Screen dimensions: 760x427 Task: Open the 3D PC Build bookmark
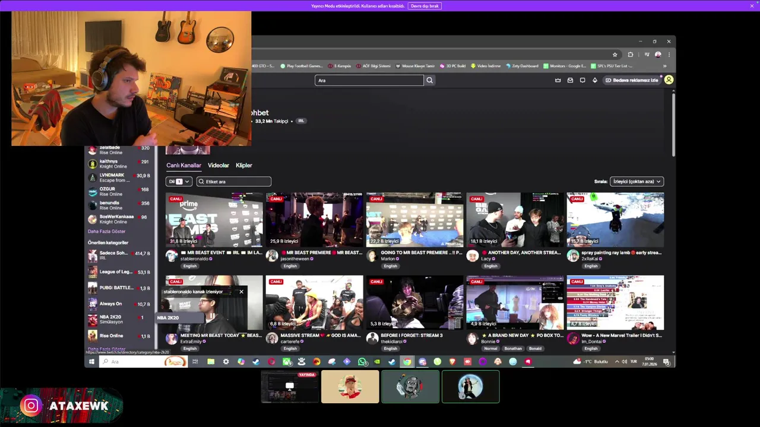tap(452, 66)
